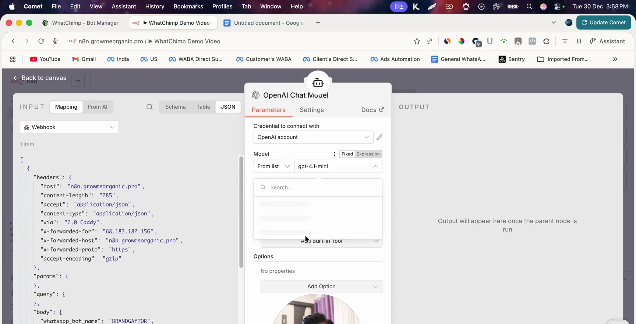The height and width of the screenshot is (324, 636).
Task: Switch to Untitled document Google tab
Action: tap(264, 23)
